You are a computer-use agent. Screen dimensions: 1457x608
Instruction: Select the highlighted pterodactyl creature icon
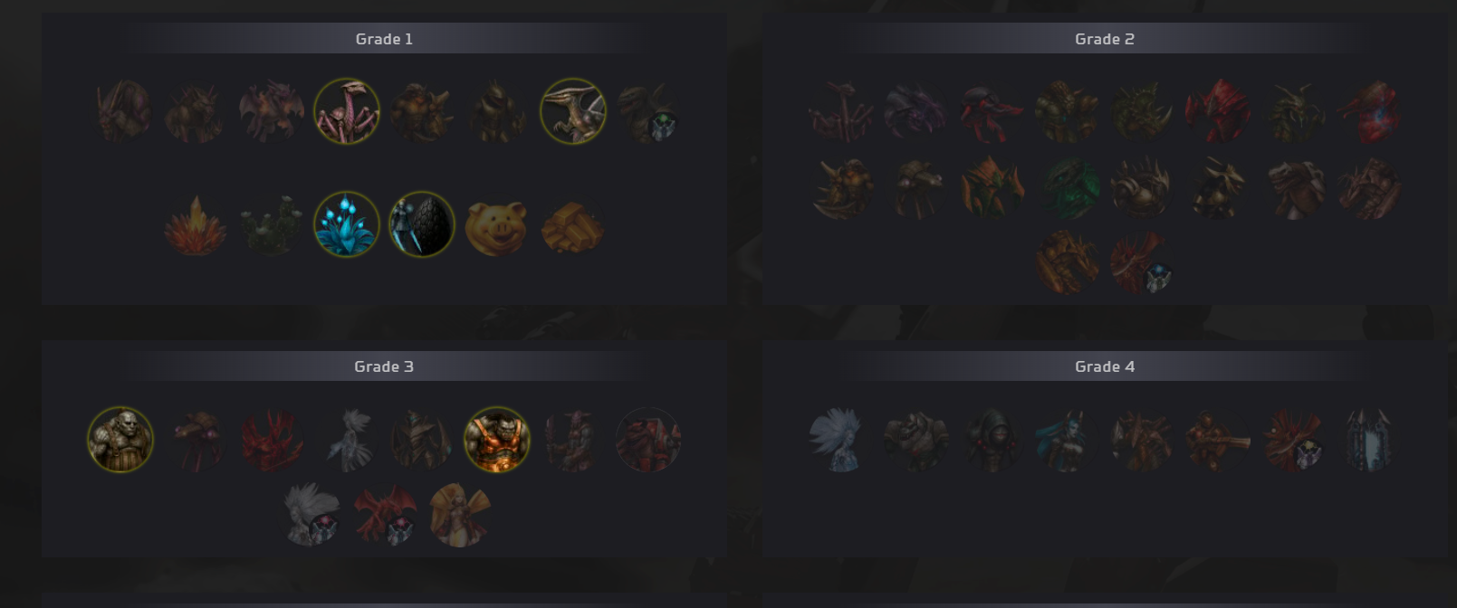pos(573,111)
